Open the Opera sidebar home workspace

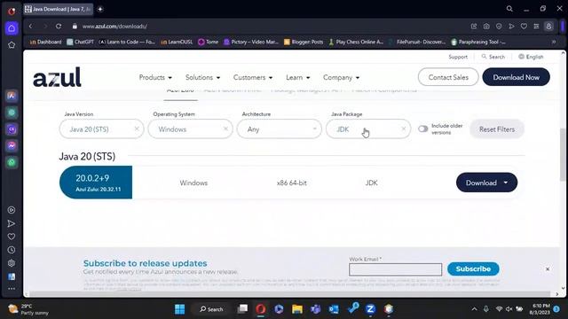pos(12,28)
